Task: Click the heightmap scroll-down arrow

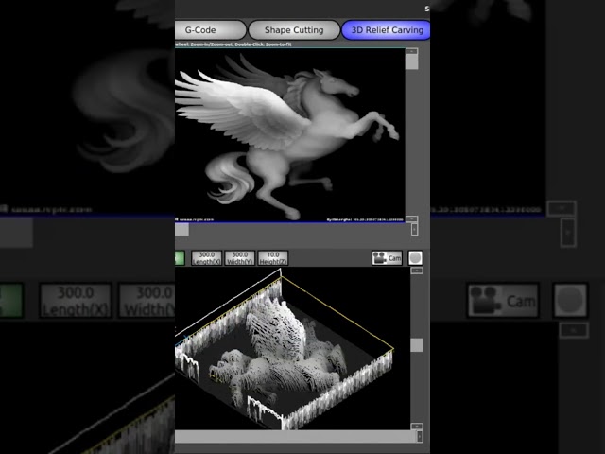Action: pyautogui.click(x=412, y=218)
